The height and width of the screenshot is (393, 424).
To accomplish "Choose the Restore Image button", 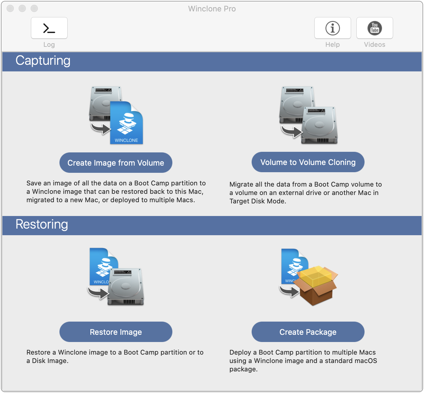I will click(116, 332).
